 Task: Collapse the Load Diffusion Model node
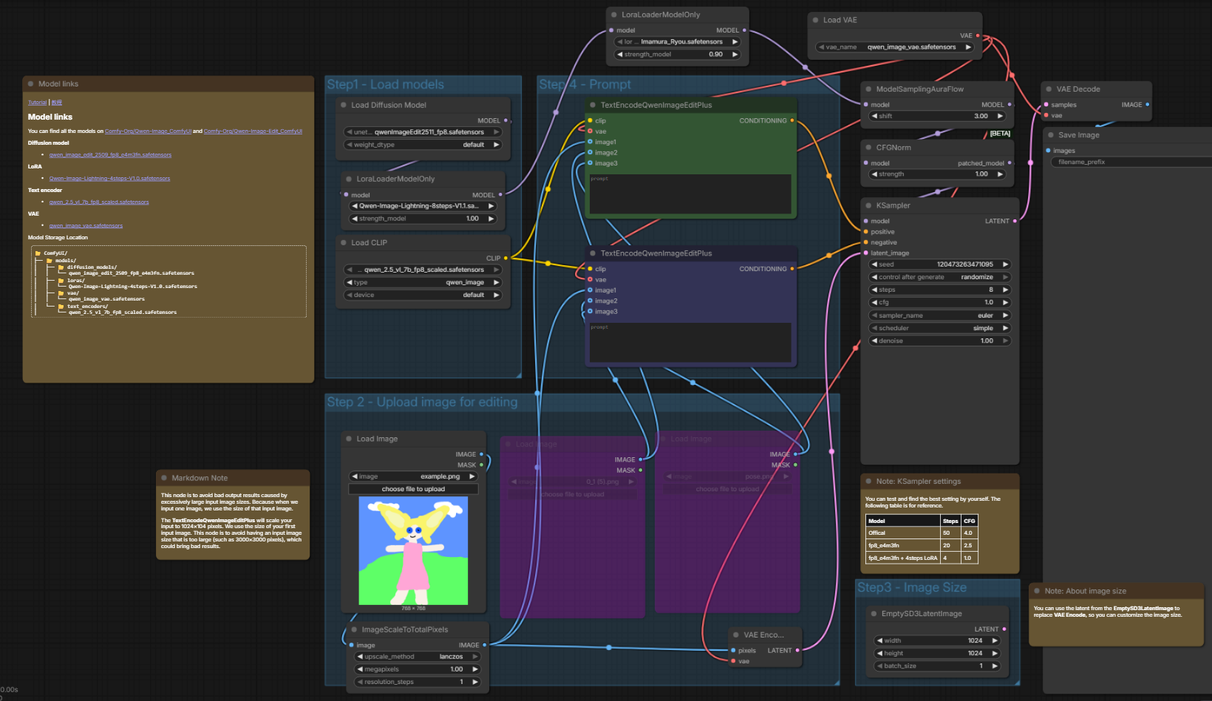click(x=344, y=105)
